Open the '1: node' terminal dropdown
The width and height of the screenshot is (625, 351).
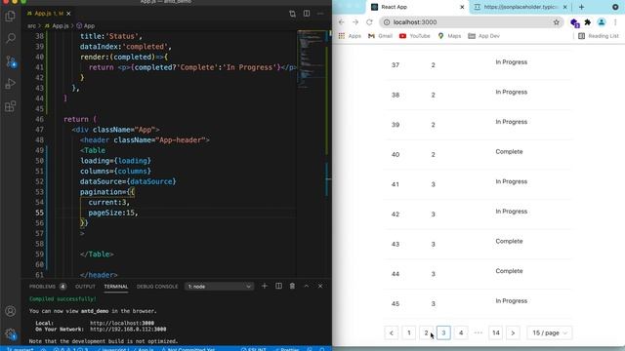coord(219,287)
